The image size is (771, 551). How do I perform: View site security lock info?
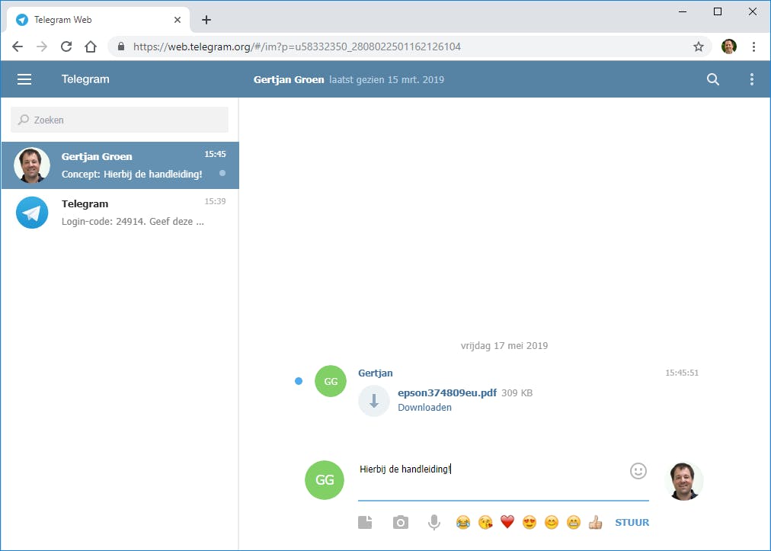point(121,46)
